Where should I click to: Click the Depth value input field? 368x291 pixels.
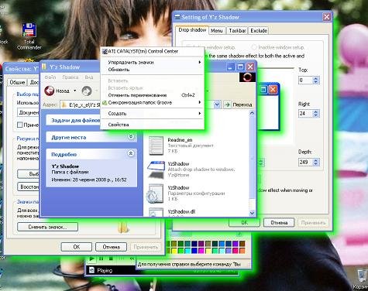(305, 163)
